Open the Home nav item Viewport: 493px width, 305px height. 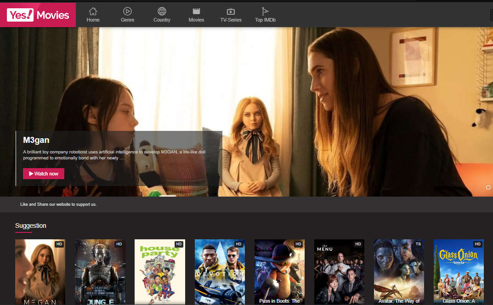click(x=93, y=15)
